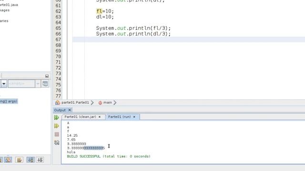Viewport: 305px width, 171px height.
Task: Click line number 77 in the gutter
Action: pyautogui.click(x=58, y=96)
